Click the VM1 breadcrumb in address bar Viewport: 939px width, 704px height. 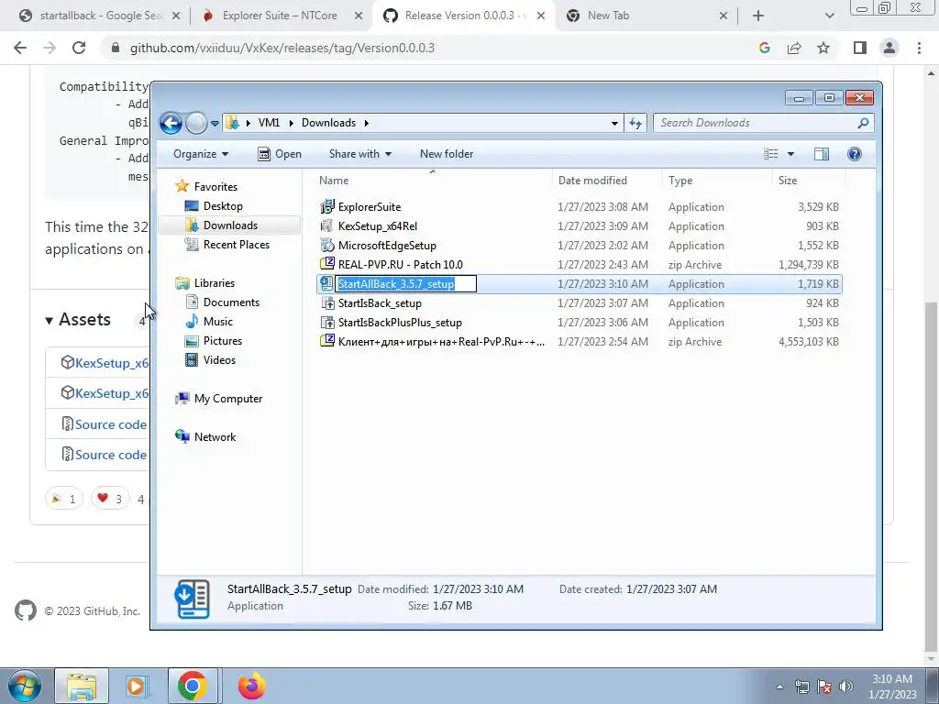[x=269, y=123]
